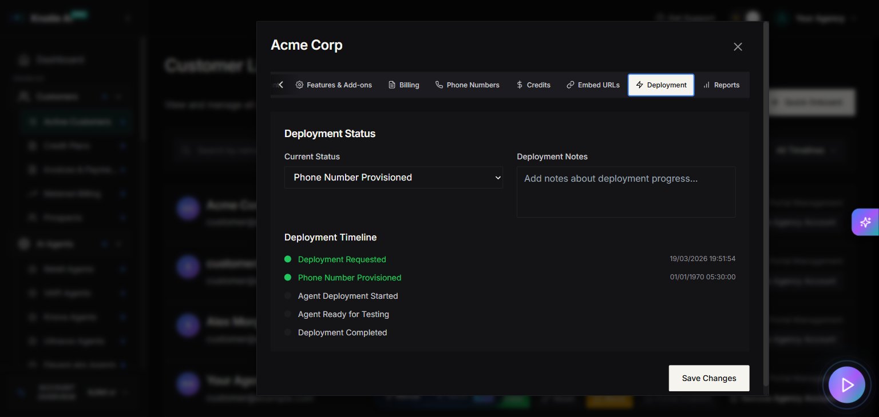Select the Embed URLs tab

tap(593, 85)
